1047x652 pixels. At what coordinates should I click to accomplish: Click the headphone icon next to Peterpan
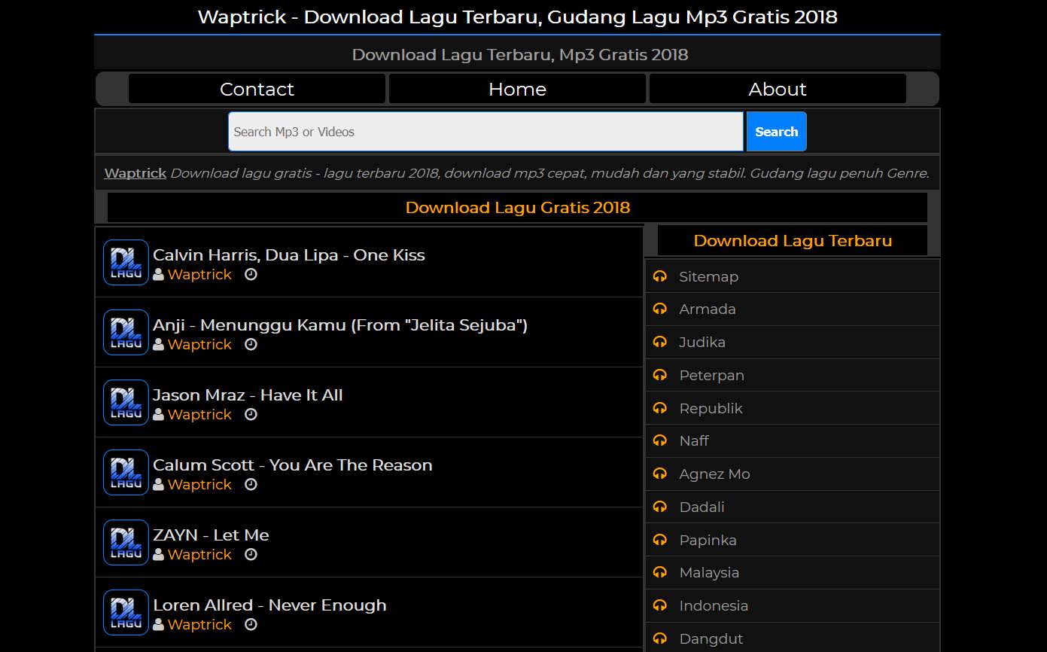(x=660, y=375)
